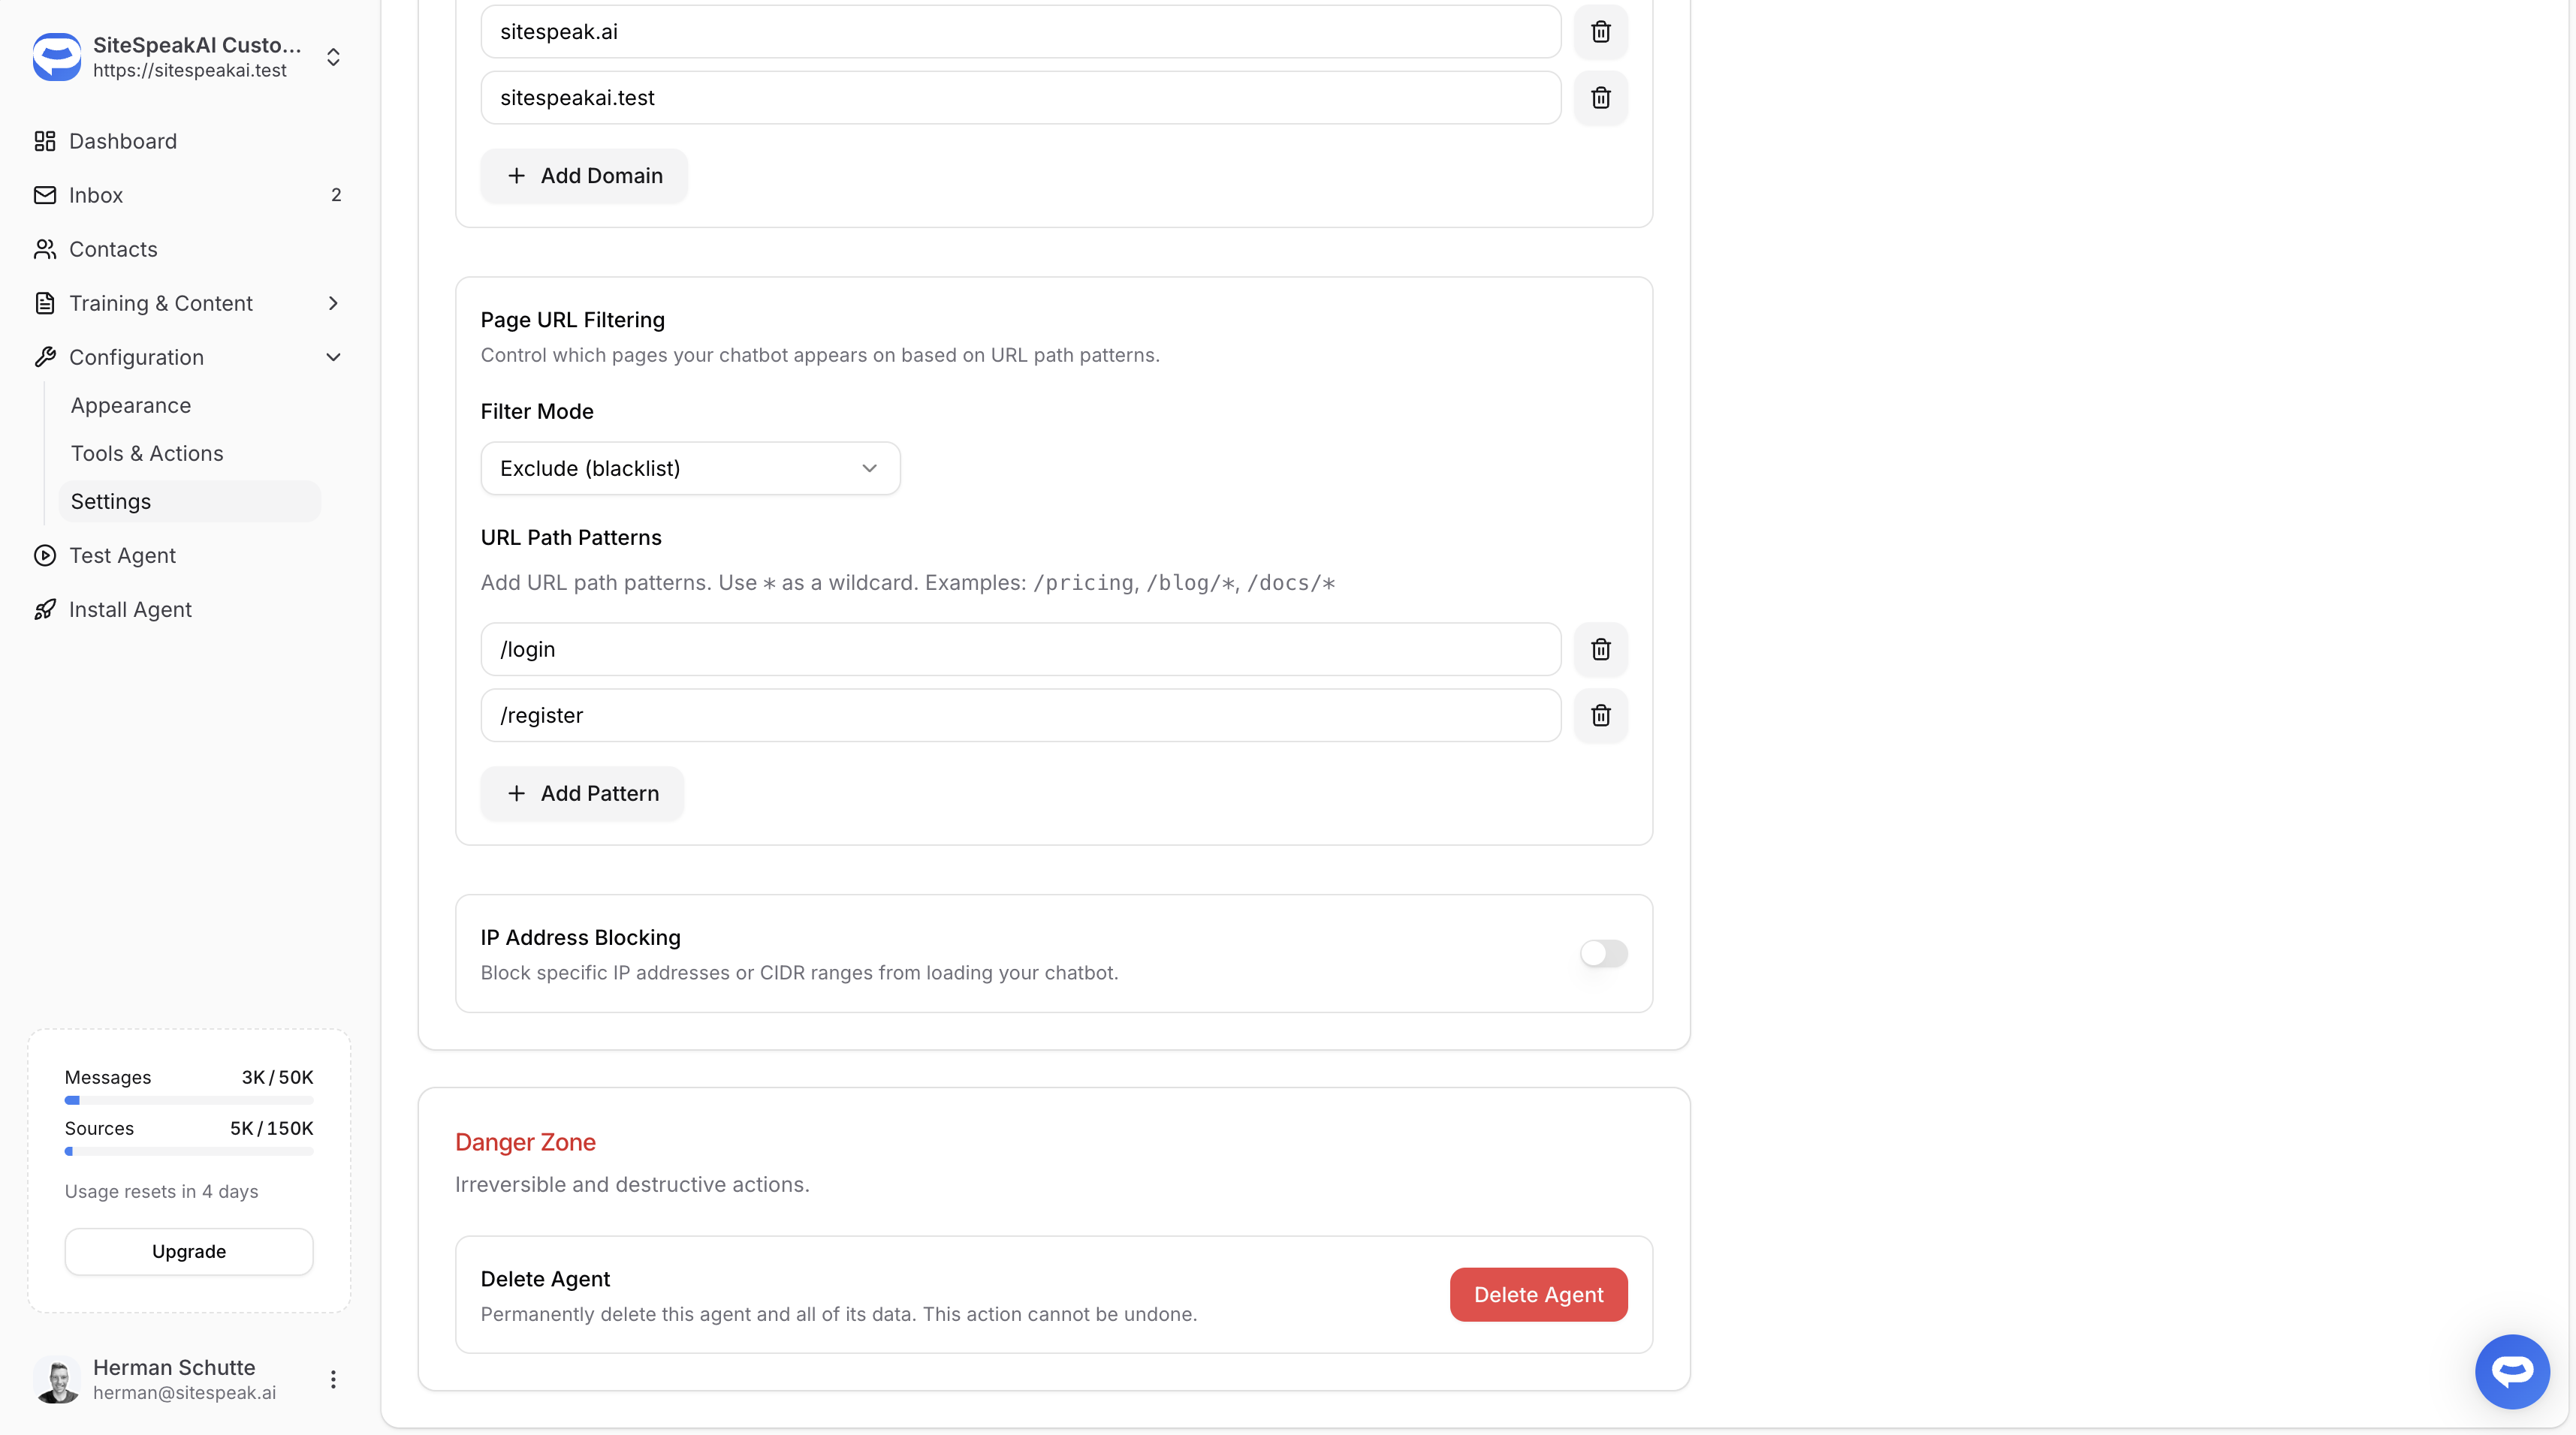Open the Dashboard page
The height and width of the screenshot is (1435, 2576).
189,141
